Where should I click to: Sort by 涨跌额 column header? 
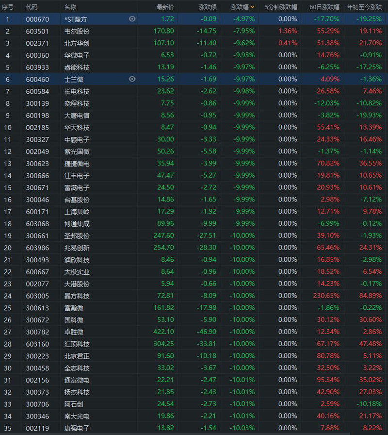(x=208, y=7)
